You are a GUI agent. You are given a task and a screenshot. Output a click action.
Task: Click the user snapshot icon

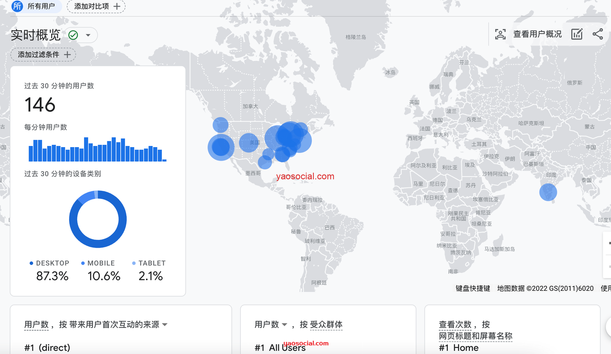pyautogui.click(x=500, y=34)
